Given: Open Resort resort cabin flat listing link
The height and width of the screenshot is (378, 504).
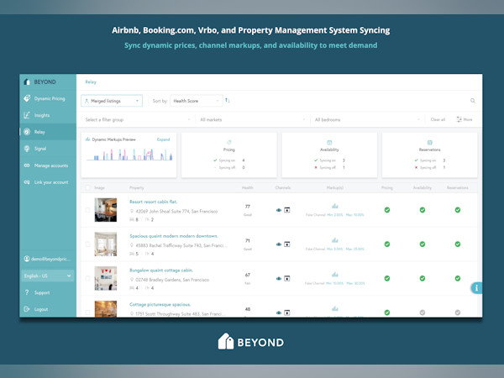Looking at the screenshot, I should pos(154,202).
